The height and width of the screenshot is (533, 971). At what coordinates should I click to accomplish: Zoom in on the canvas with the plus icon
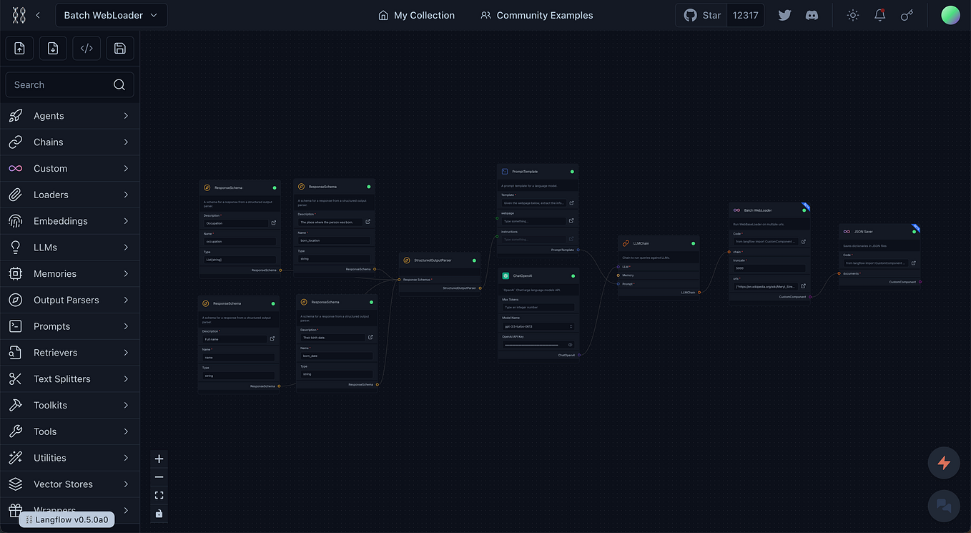(x=159, y=459)
